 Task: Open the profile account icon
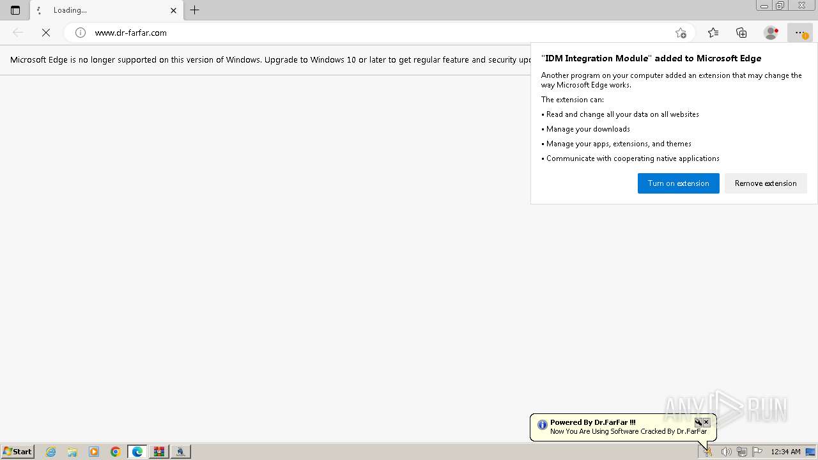click(771, 33)
